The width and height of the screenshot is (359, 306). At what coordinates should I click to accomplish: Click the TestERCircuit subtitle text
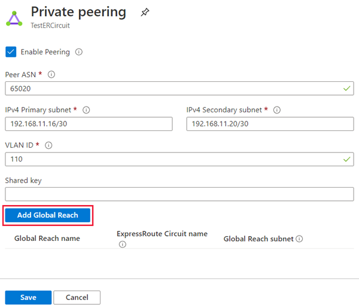click(50, 25)
